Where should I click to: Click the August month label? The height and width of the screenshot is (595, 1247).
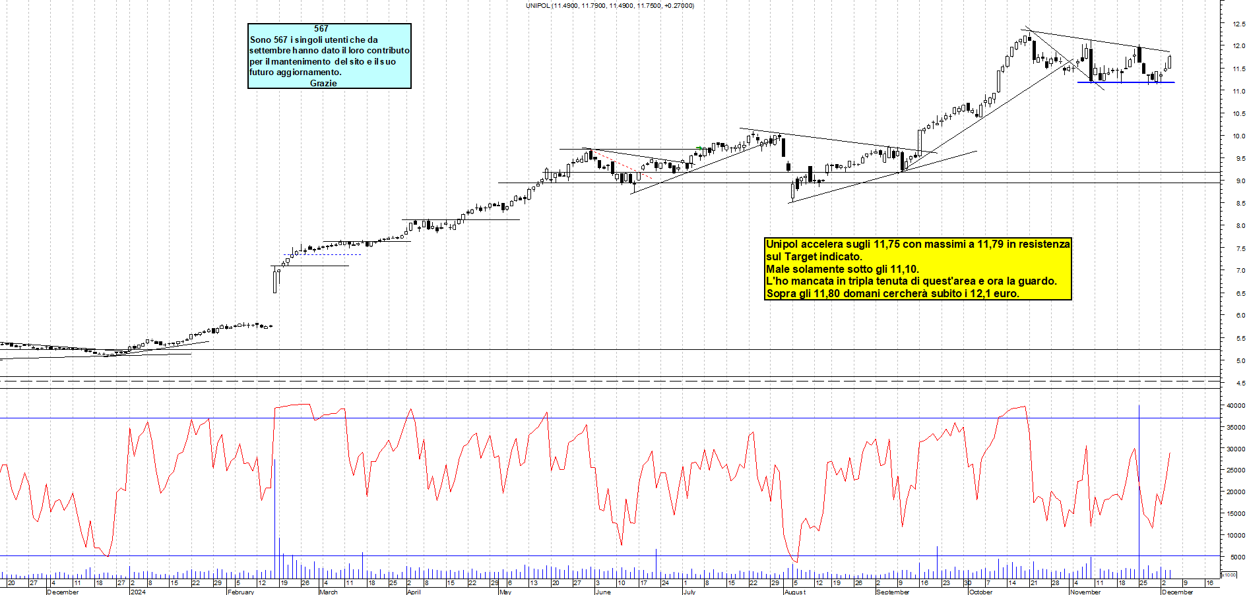(795, 592)
